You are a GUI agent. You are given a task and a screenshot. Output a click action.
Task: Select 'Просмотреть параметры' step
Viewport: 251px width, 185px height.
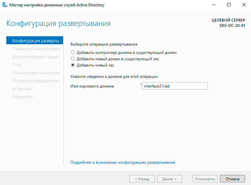[x=36, y=73]
